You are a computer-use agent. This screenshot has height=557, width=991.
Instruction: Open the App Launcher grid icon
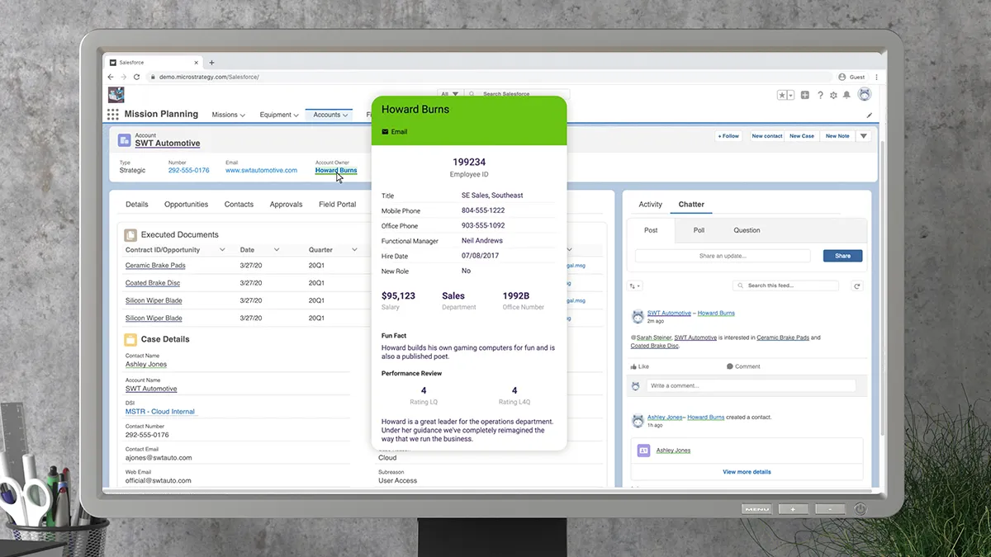pyautogui.click(x=113, y=115)
